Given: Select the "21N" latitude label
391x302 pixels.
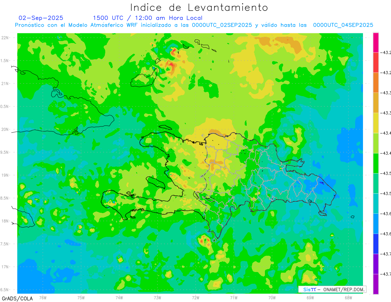Looking at the screenshot, I should 6,84.
